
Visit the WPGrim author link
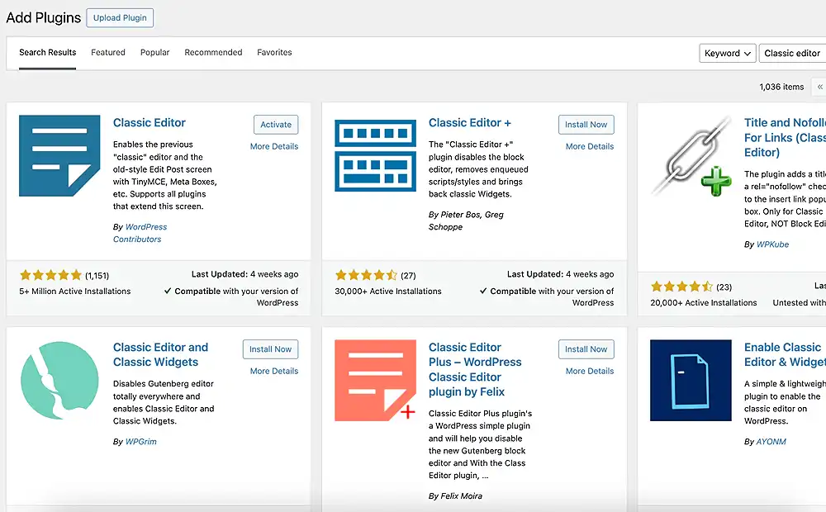(141, 442)
